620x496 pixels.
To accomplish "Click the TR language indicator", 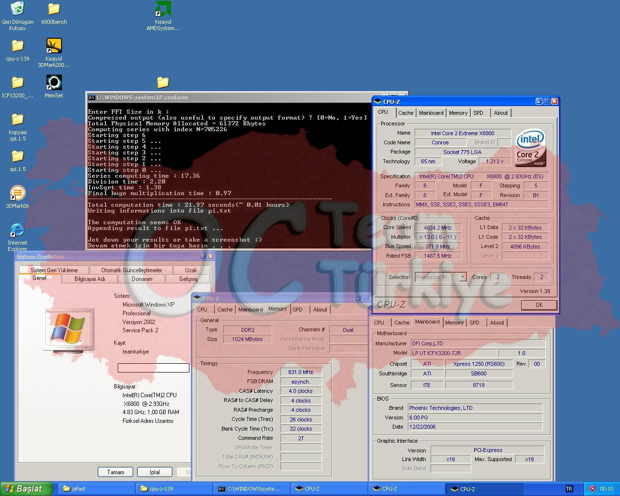I will pyautogui.click(x=569, y=489).
